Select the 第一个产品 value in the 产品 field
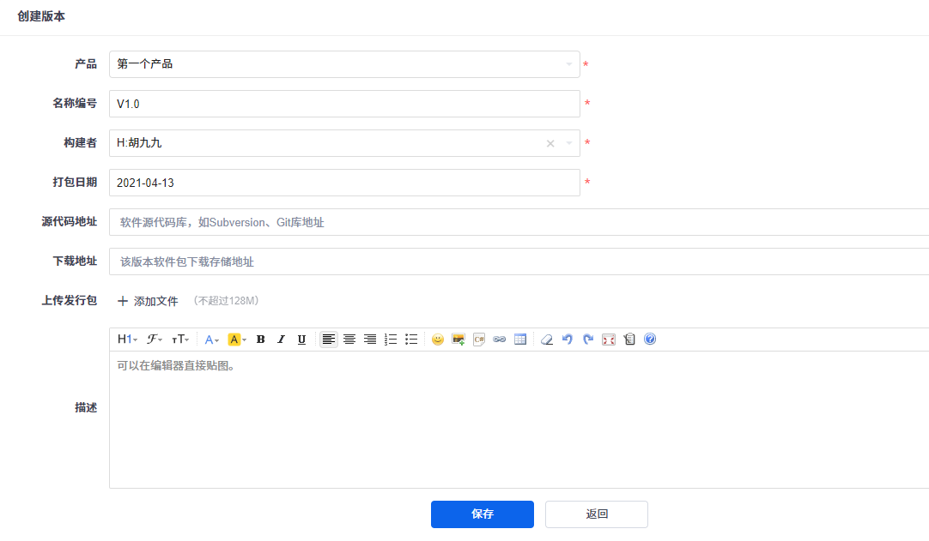 (144, 64)
